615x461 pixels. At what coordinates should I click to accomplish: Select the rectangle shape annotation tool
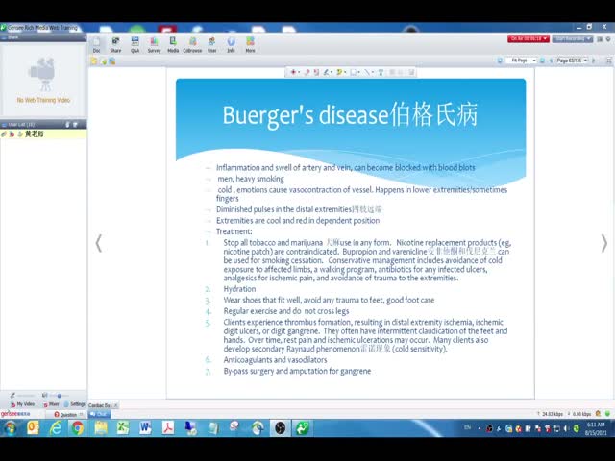tap(354, 73)
